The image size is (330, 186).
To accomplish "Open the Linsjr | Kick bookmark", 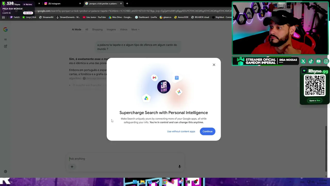I will [x=29, y=17].
